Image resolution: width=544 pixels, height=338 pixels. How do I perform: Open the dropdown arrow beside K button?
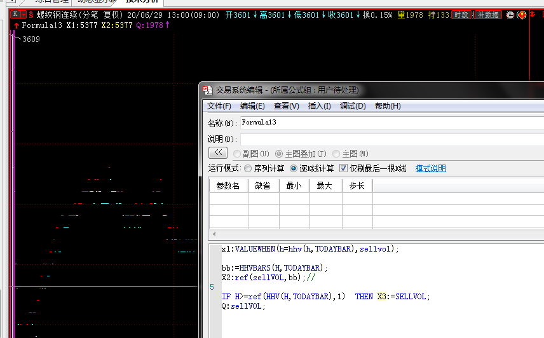pyautogui.click(x=24, y=15)
